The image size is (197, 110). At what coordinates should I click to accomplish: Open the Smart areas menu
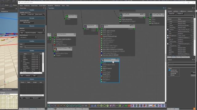(x=34, y=5)
